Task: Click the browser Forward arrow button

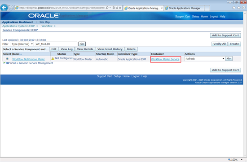Action: pos(11,8)
